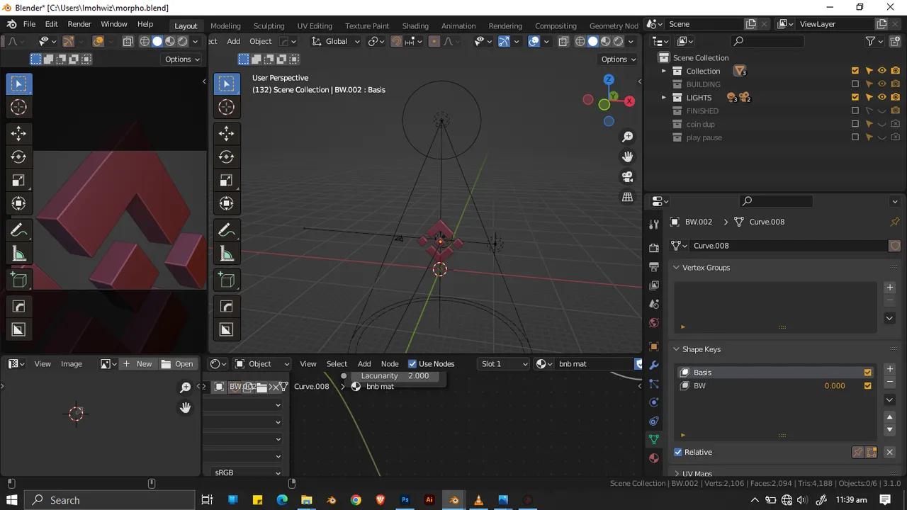Open the Help menu

[x=145, y=24]
